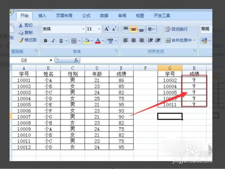
Task: Click in the formula bar input
Action: [146, 60]
